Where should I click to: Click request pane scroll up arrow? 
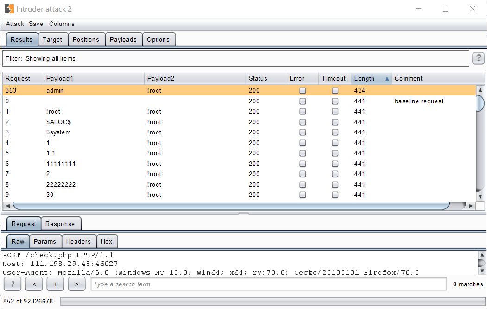(x=482, y=255)
